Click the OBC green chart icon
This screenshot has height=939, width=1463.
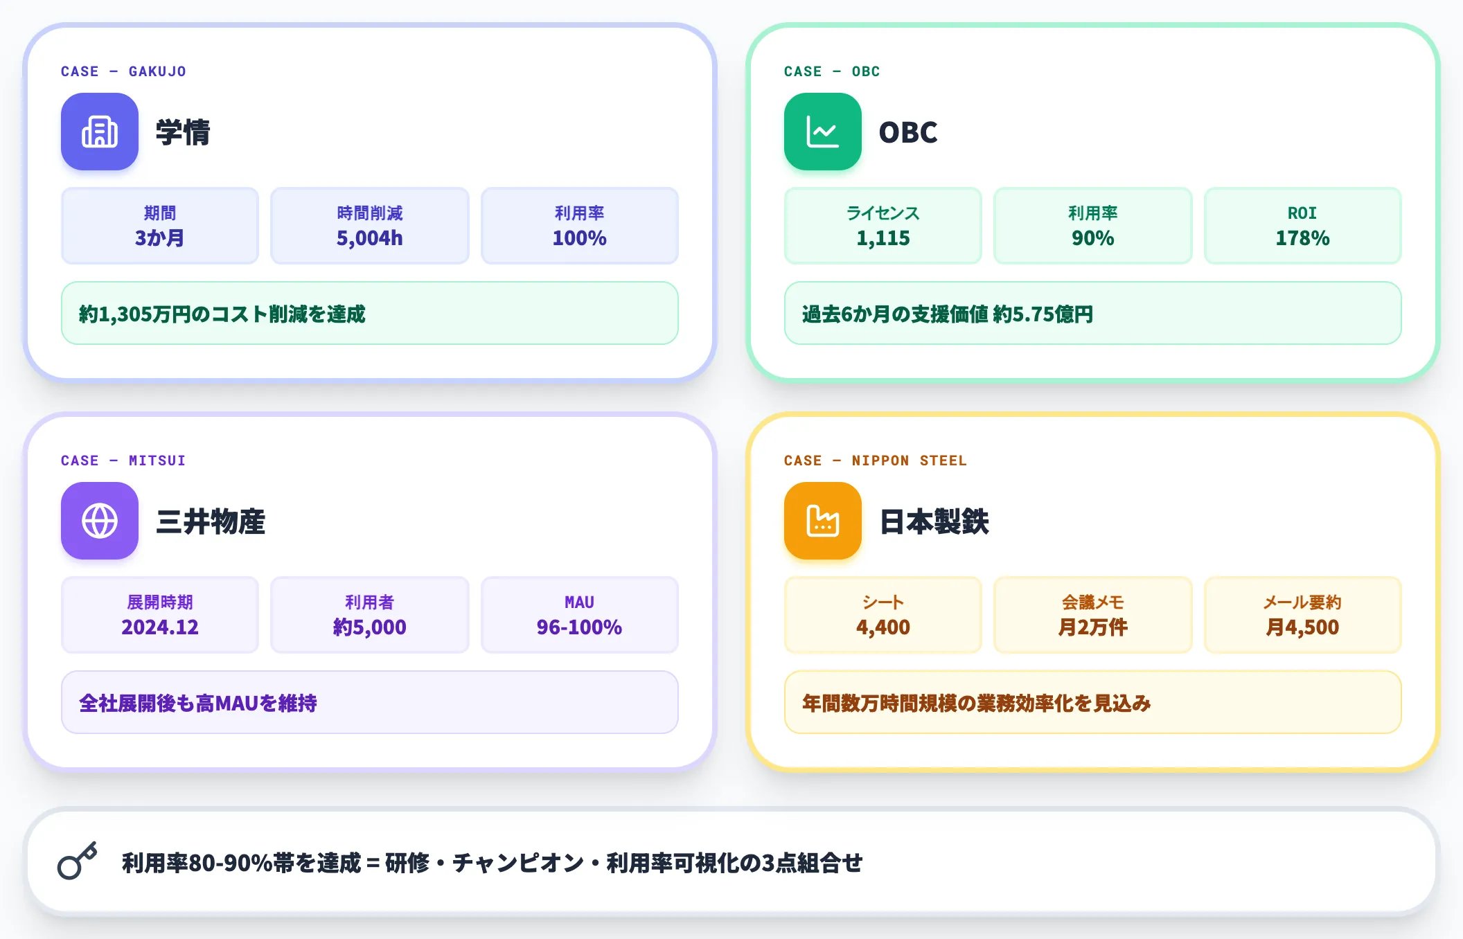[823, 132]
